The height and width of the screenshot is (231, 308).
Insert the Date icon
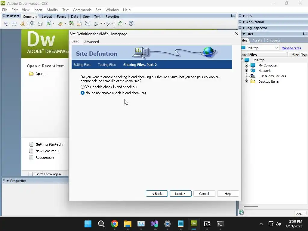(x=71, y=24)
